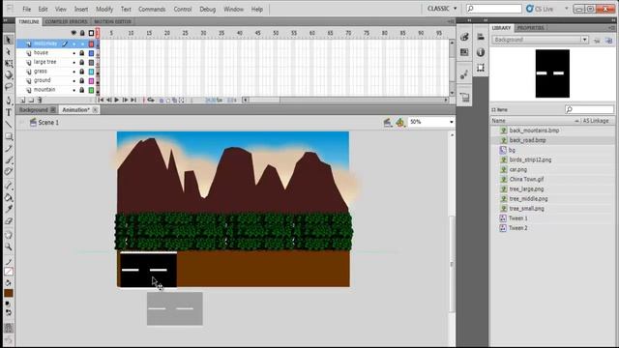
Task: Select the Rectangle tool
Action: (9, 136)
